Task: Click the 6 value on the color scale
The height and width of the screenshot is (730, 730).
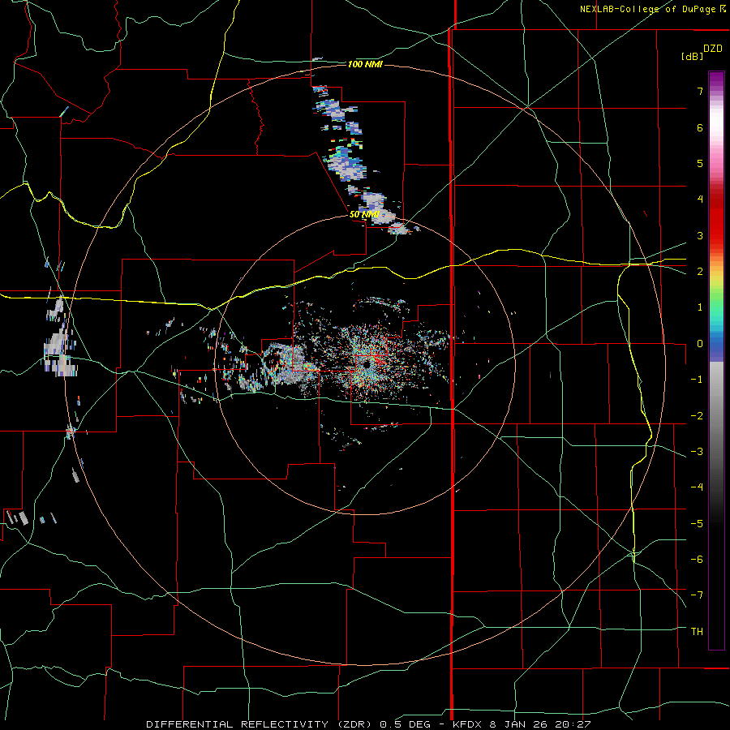Action: [700, 127]
